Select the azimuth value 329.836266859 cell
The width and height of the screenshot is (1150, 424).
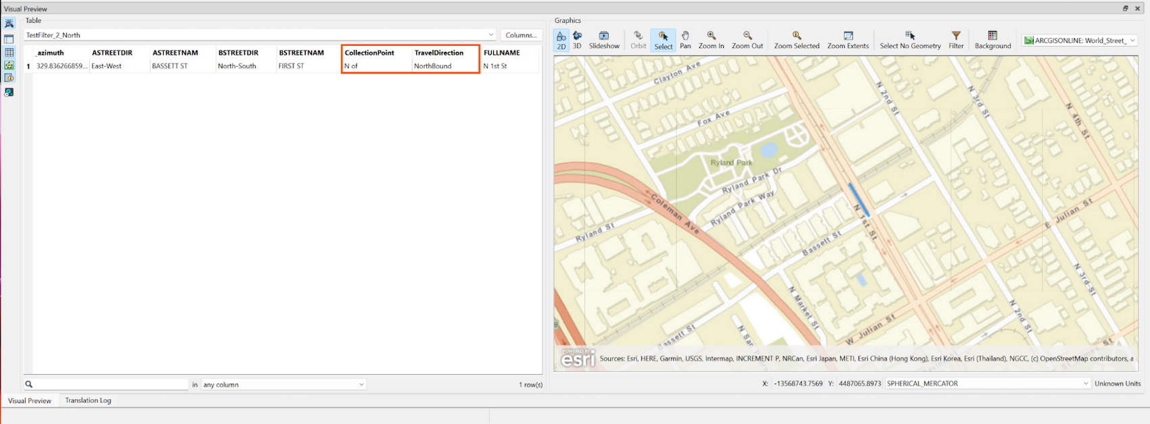pos(62,66)
